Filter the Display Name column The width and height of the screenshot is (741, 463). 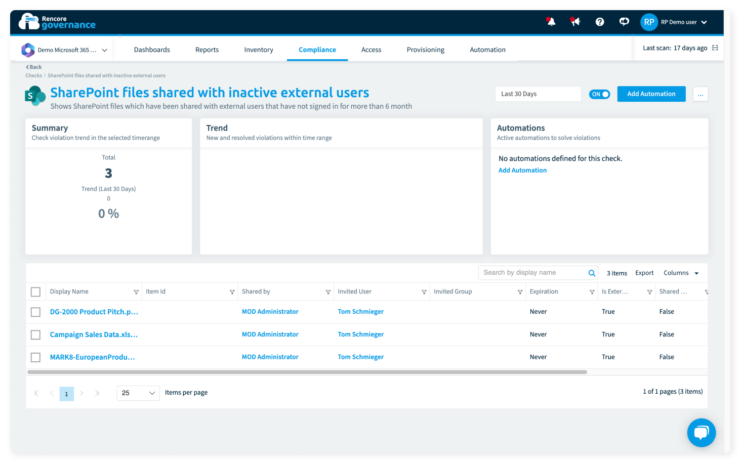tap(136, 292)
